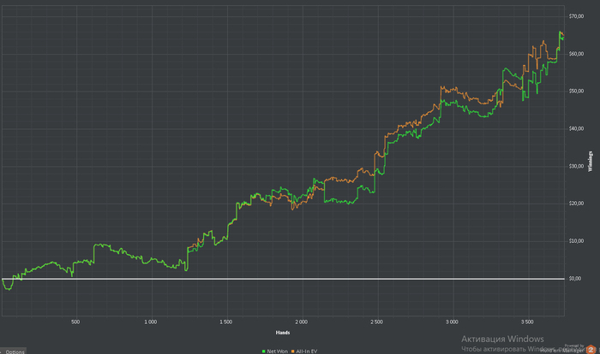Click the 500 hands axis label

tap(75, 322)
